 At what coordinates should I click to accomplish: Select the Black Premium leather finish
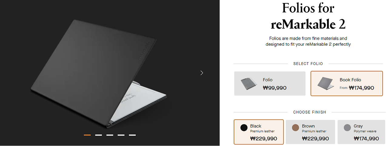(259, 132)
